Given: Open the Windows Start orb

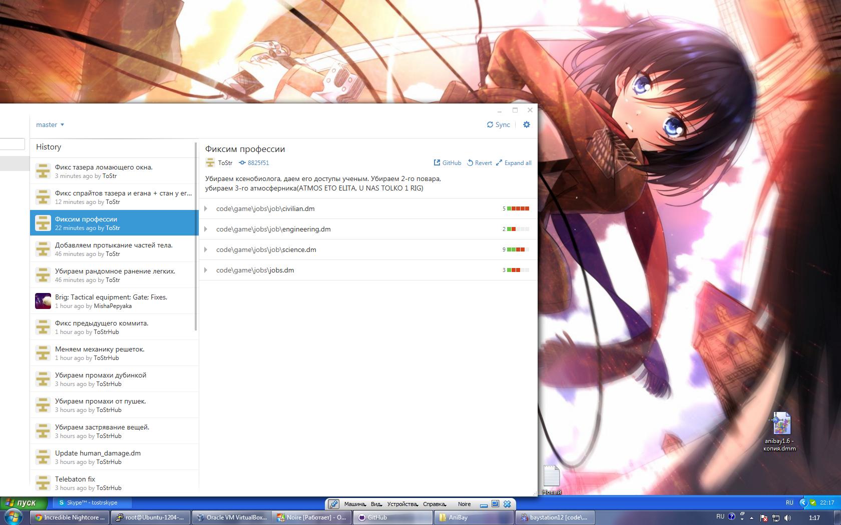Looking at the screenshot, I should pyautogui.click(x=13, y=517).
